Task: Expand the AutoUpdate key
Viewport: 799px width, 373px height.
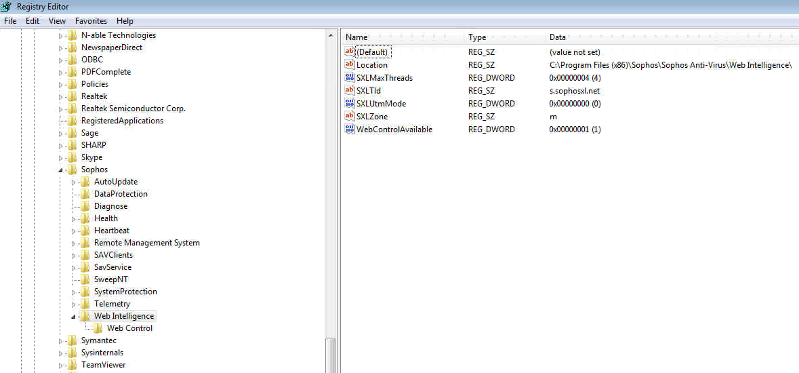Action: tap(73, 182)
